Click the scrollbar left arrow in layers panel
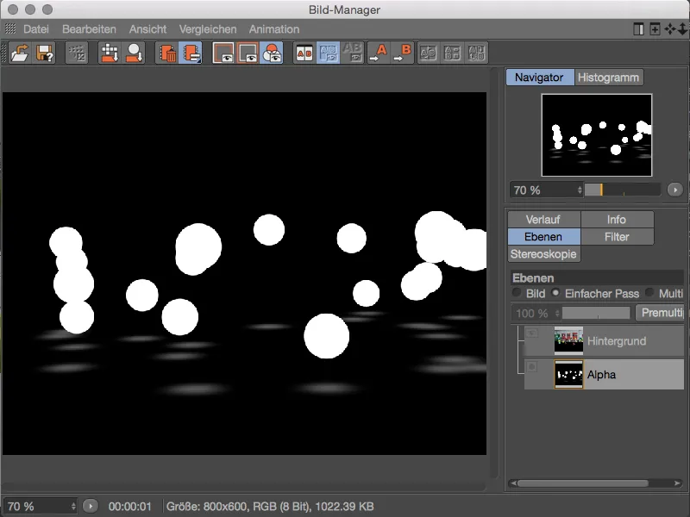Viewport: 690px width, 517px height. (x=512, y=483)
